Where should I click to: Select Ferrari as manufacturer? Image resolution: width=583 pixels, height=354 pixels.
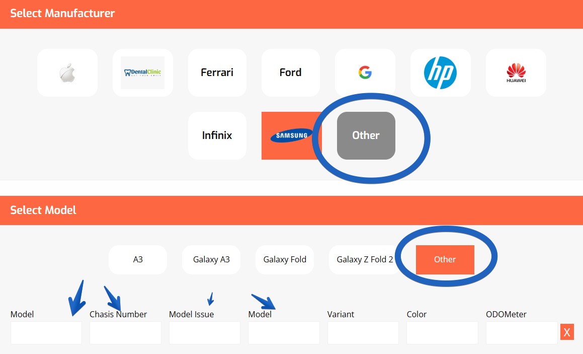[217, 73]
